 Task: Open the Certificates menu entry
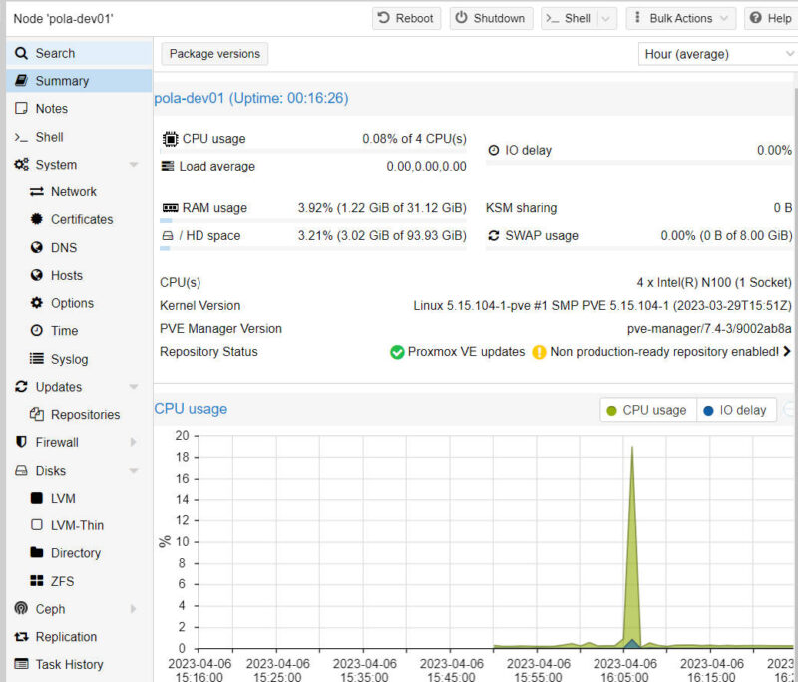80,219
